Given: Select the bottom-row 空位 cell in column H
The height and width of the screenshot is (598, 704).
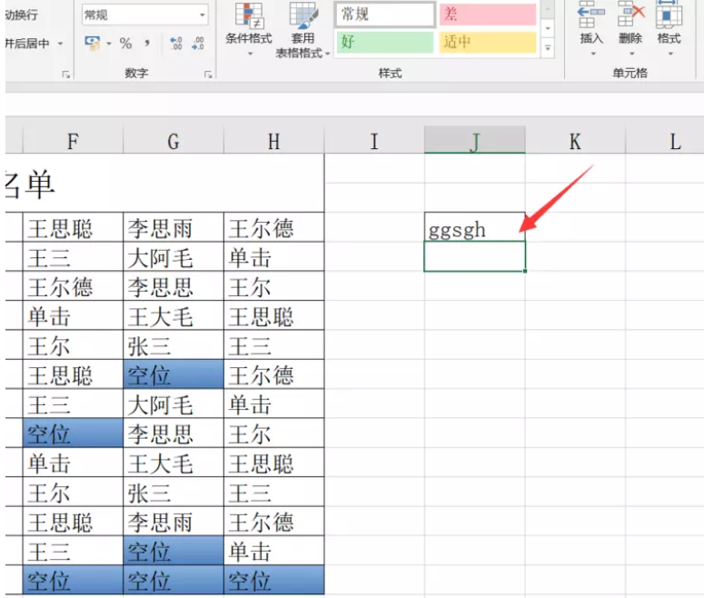Looking at the screenshot, I should (x=273, y=580).
